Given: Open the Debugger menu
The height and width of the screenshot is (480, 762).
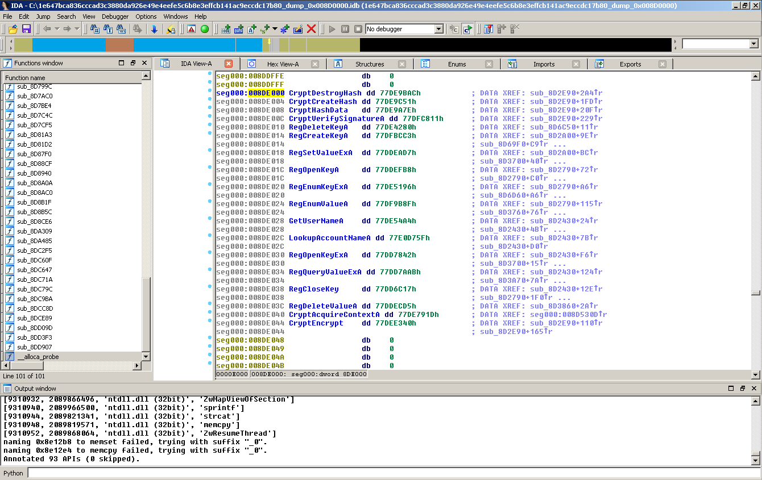Looking at the screenshot, I should point(115,16).
